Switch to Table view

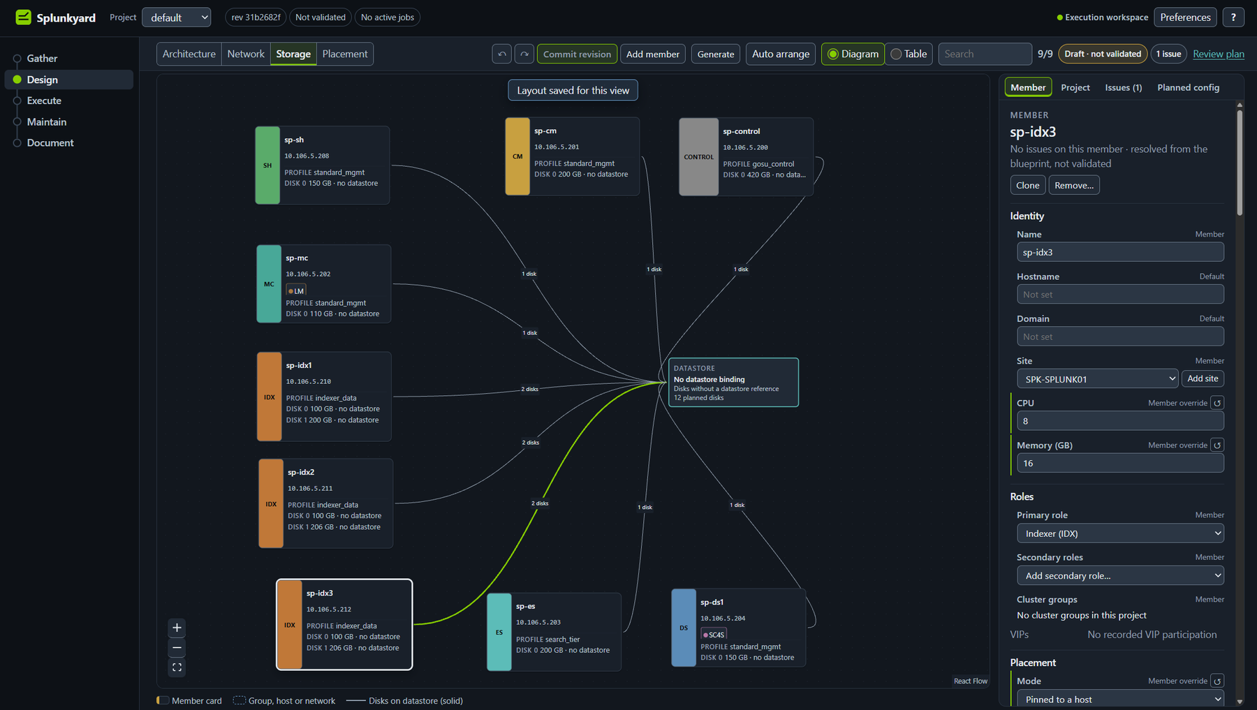(x=909, y=54)
